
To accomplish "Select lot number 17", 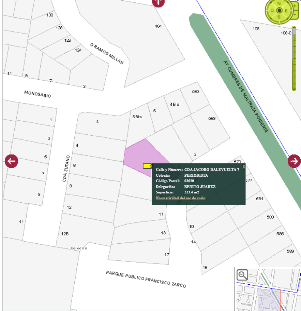I will click(x=167, y=255).
